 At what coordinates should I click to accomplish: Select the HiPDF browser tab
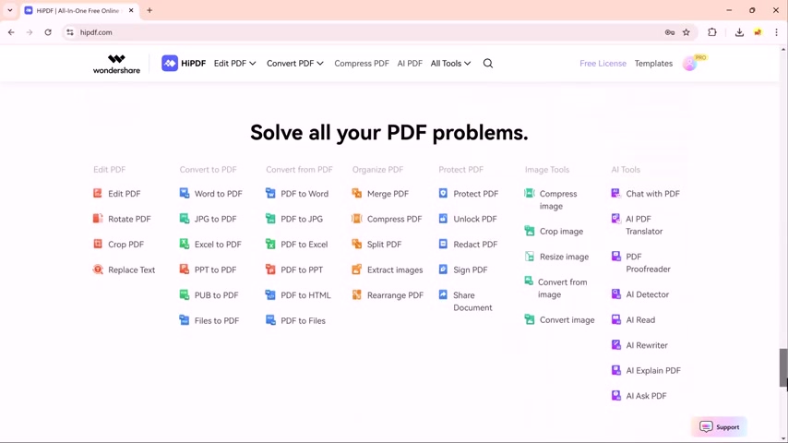pos(78,10)
